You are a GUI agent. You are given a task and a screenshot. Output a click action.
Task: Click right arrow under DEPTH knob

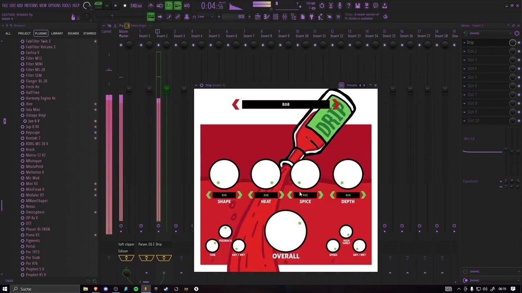click(363, 196)
